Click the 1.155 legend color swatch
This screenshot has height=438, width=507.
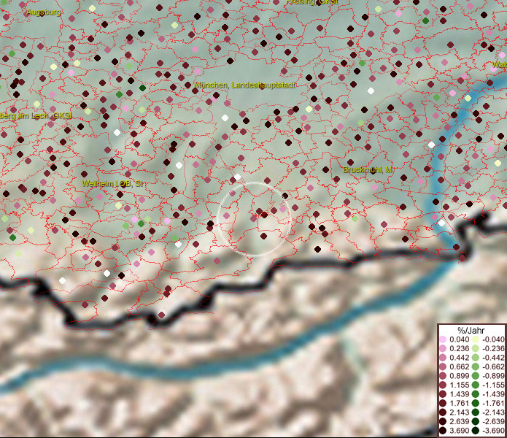tap(443, 385)
